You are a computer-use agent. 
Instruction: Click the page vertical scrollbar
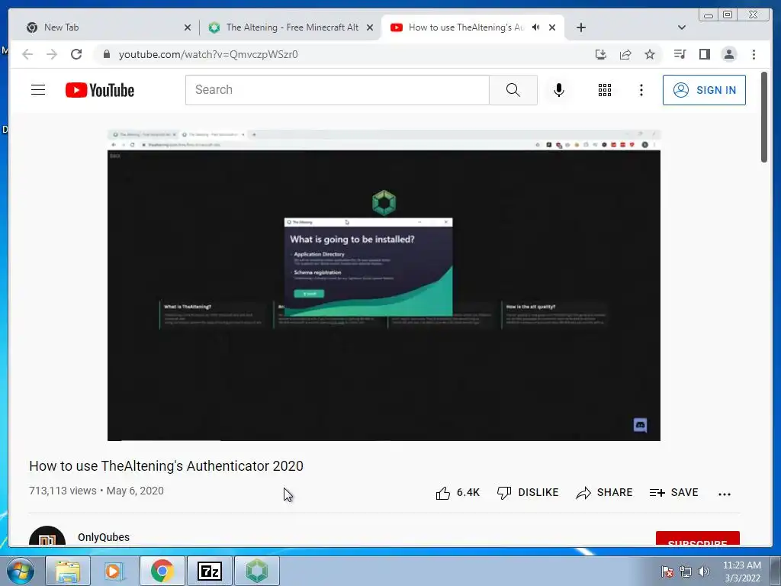point(764,117)
